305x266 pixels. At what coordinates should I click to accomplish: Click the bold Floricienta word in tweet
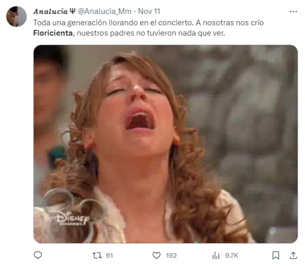53,33
